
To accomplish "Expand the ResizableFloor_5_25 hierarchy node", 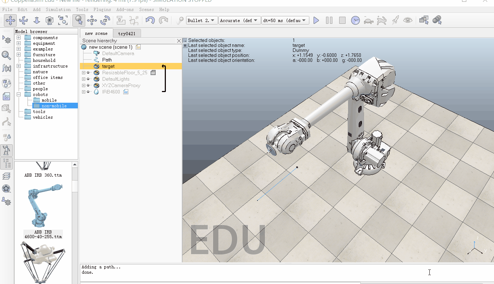I will tap(83, 73).
